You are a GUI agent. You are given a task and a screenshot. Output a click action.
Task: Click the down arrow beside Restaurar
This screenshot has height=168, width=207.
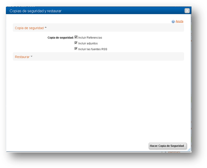point(31,56)
